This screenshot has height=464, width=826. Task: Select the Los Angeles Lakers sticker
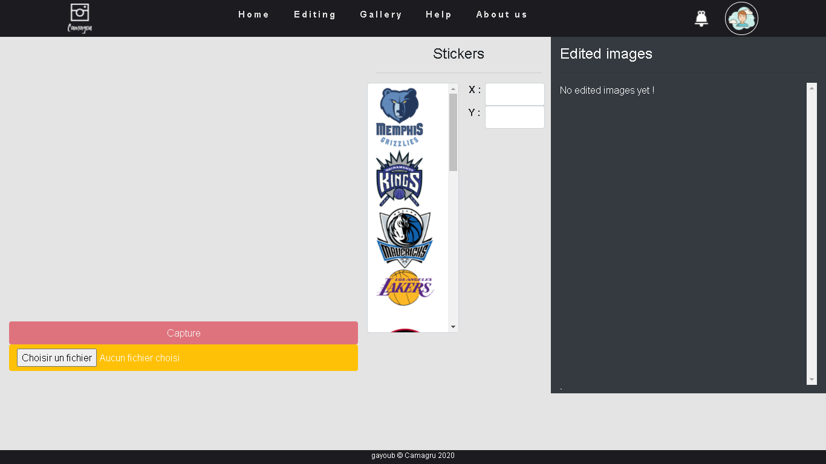pos(405,288)
